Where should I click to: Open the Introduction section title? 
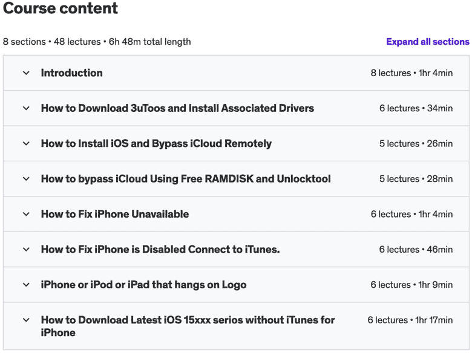tap(71, 73)
